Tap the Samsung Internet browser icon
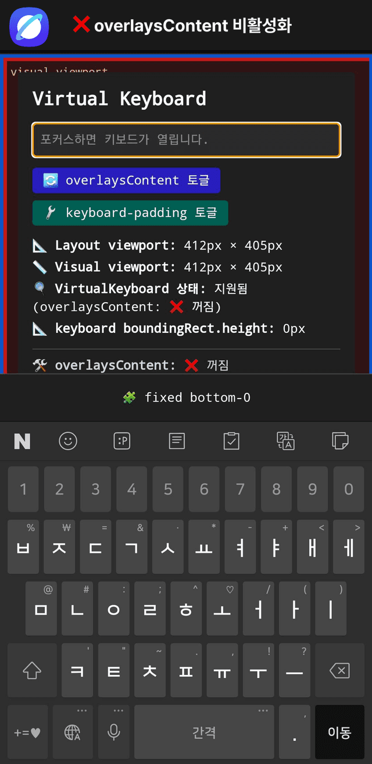This screenshot has height=764, width=372. tap(29, 27)
